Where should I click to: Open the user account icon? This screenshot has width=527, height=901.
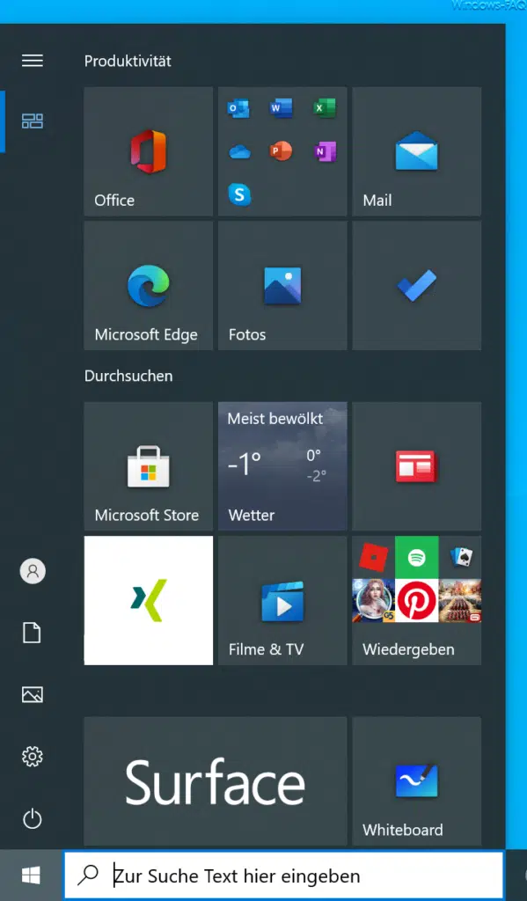pos(33,571)
